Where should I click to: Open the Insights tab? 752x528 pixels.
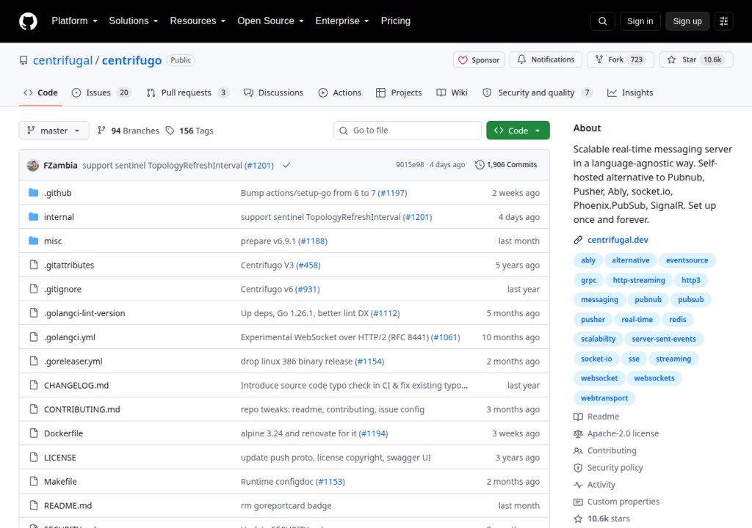[630, 93]
